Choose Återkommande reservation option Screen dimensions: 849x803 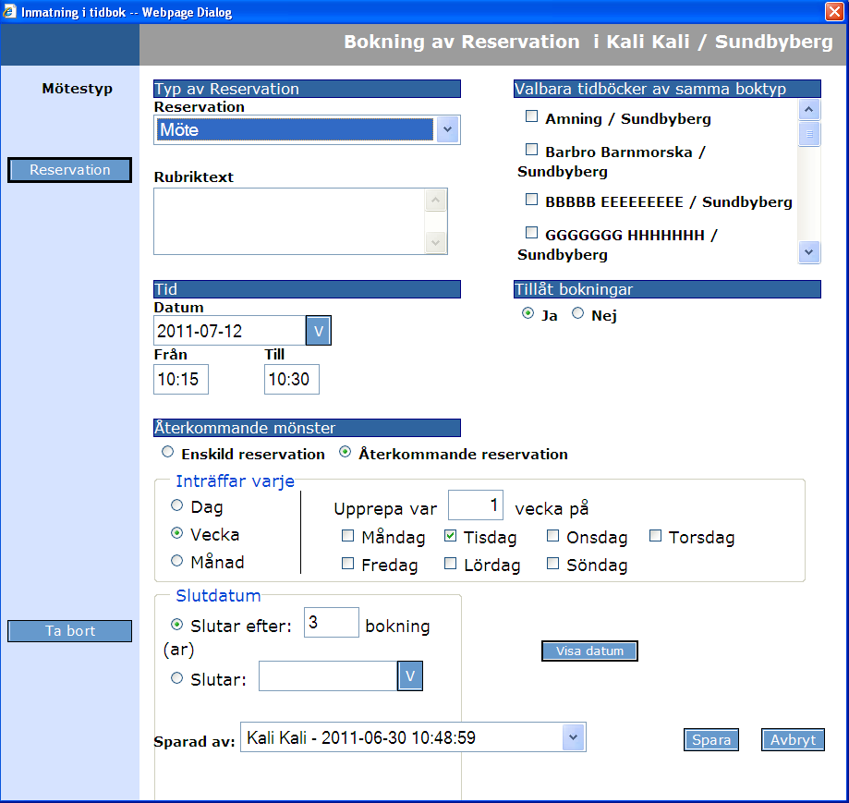pos(345,452)
